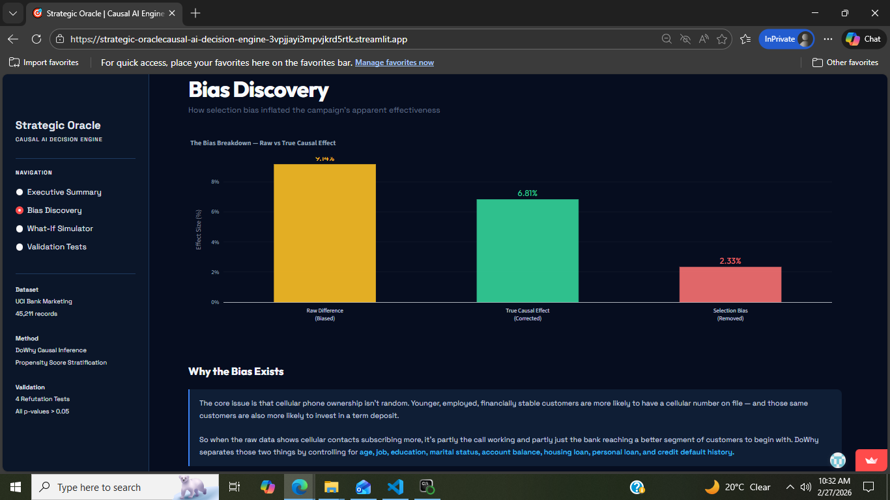Click the 2.33% bar value label

click(x=730, y=261)
